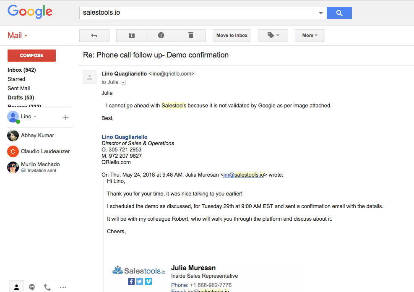Open the Twitter icon in signature
Viewport: 414px width, 292px height.
[140, 282]
